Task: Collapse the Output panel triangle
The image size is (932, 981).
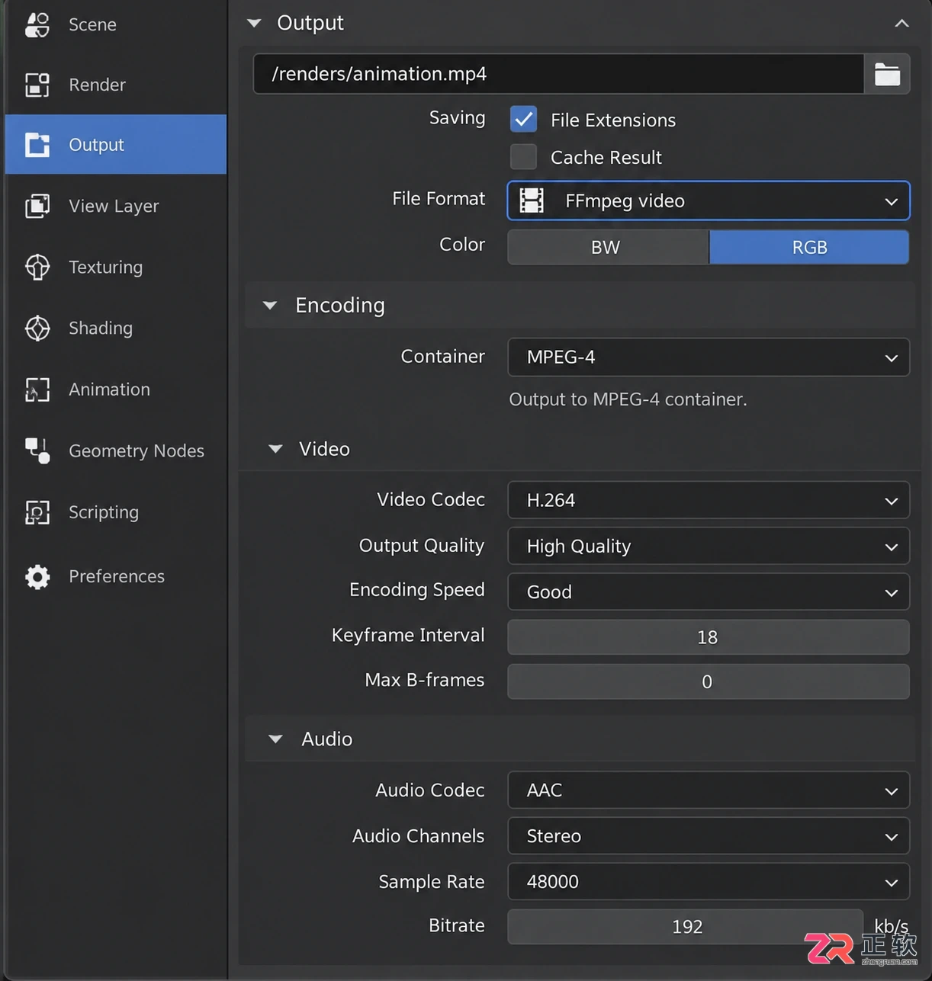Action: pos(255,24)
